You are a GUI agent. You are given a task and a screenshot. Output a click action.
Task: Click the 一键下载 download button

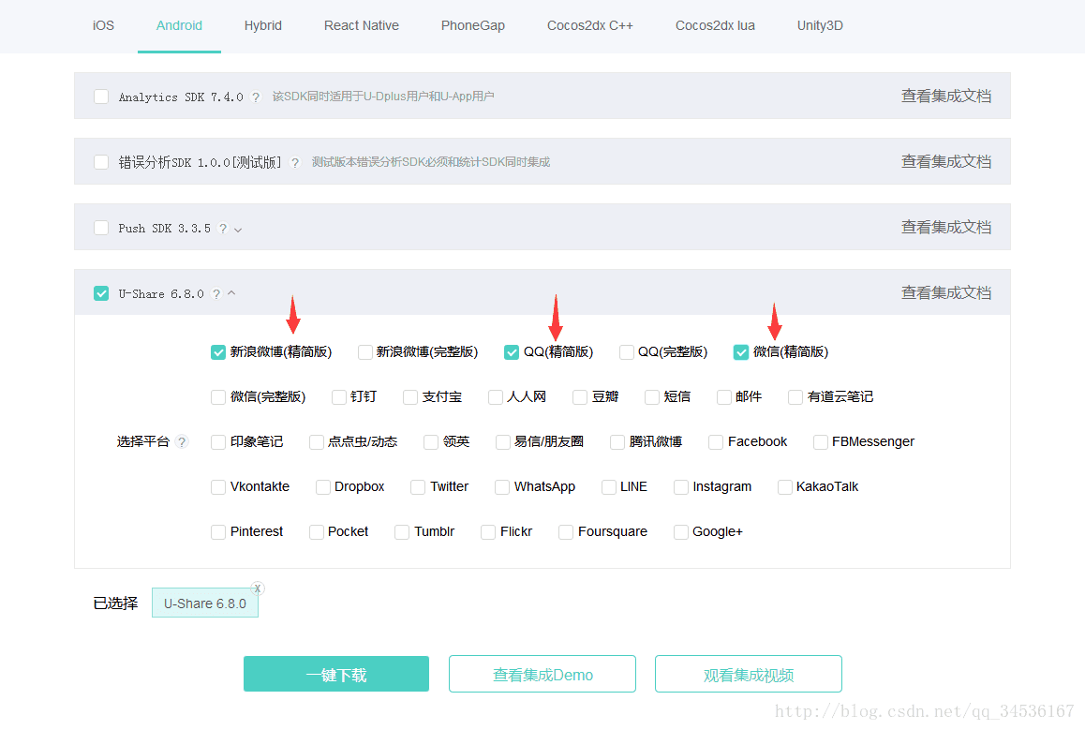(x=336, y=674)
